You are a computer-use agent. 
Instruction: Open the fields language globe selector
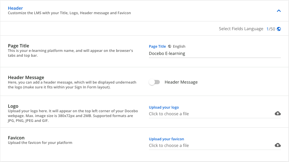[x=279, y=29]
